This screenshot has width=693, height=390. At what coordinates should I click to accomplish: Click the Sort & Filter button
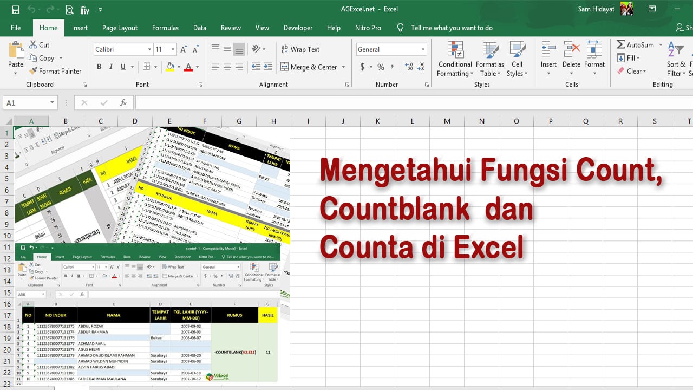click(676, 59)
